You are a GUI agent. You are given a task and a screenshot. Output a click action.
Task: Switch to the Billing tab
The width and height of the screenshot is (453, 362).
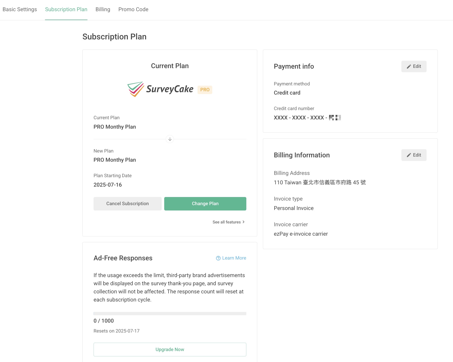coord(103,9)
